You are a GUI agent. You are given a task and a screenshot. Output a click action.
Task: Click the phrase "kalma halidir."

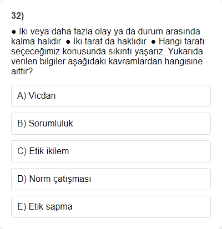click(x=37, y=42)
